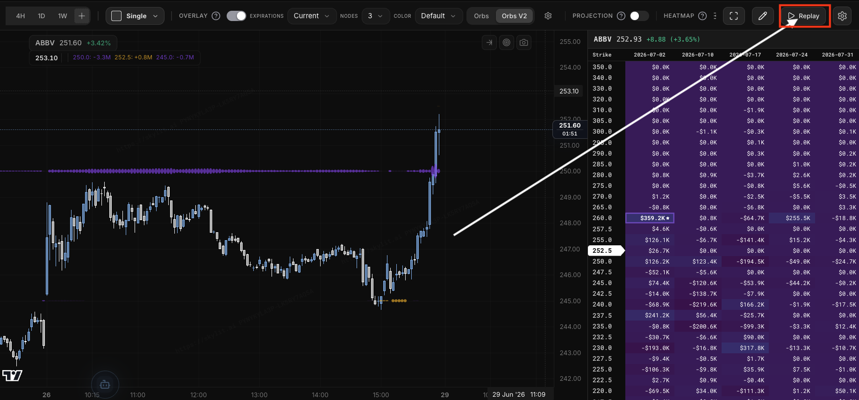
Task: Switch to the 1D timeframe
Action: (42, 16)
